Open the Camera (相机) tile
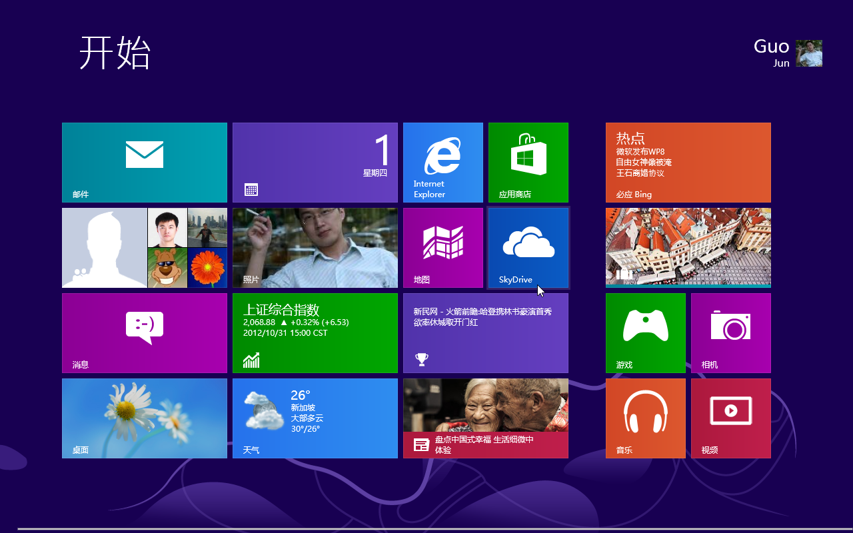 (x=730, y=332)
